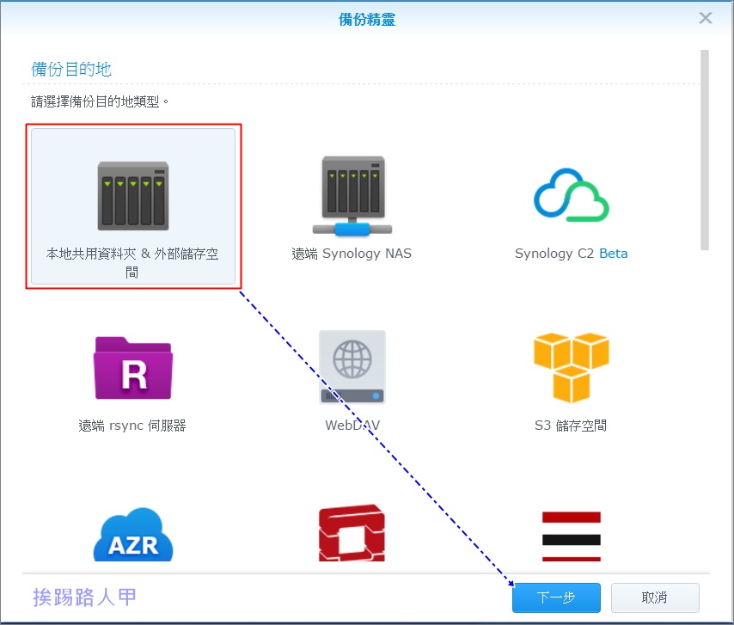Click the vertical scrollbar of destination list
Viewport: 734px width, 625px height.
(x=705, y=150)
